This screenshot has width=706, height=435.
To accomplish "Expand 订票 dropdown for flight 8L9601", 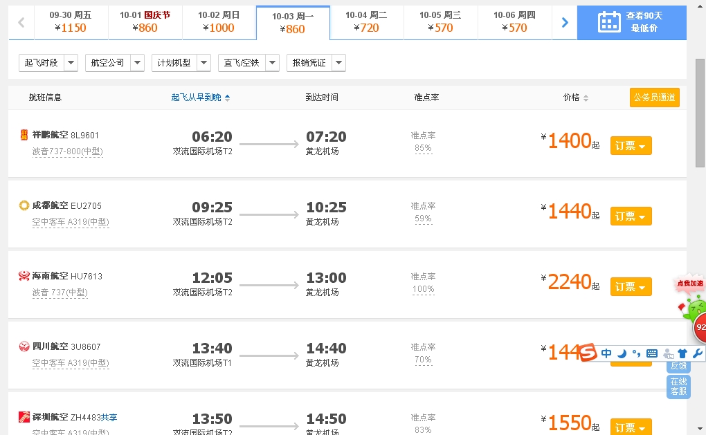I will 631,146.
